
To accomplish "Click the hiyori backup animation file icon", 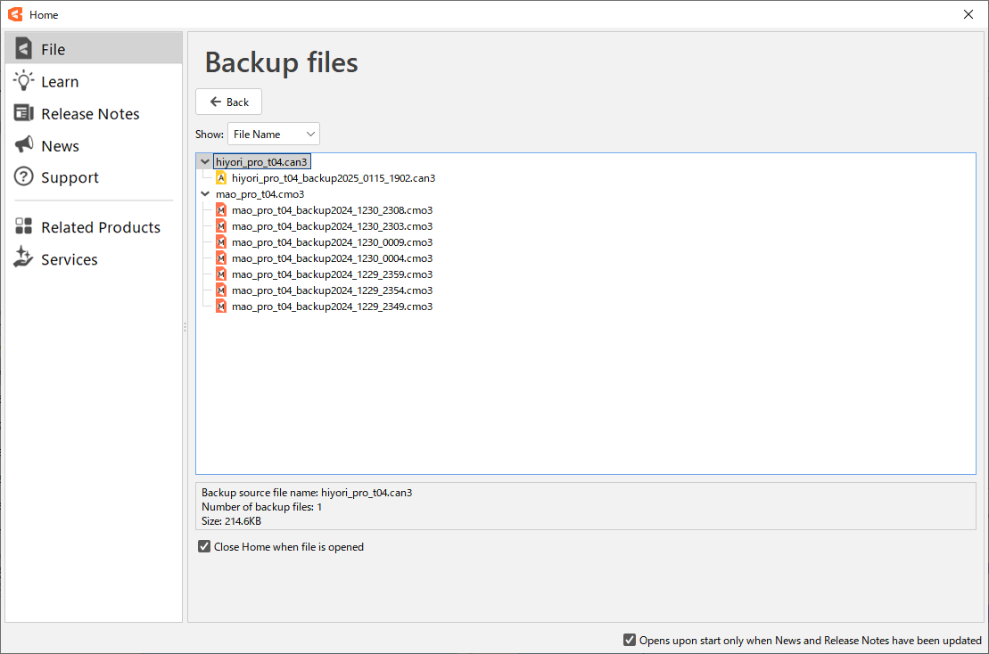I will pos(221,178).
